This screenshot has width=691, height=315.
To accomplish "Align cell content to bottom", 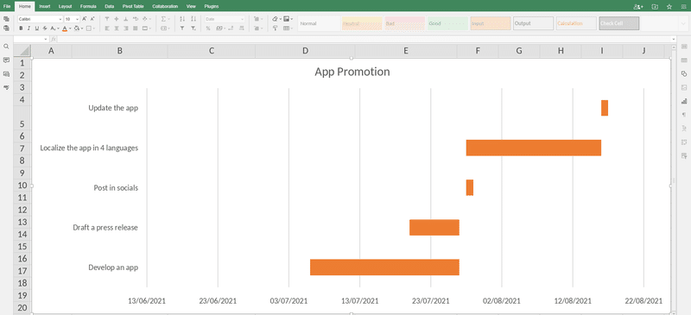I will click(x=126, y=19).
